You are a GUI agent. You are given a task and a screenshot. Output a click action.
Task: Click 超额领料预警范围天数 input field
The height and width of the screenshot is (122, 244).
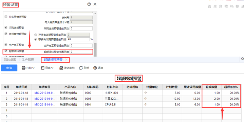coord(81,52)
